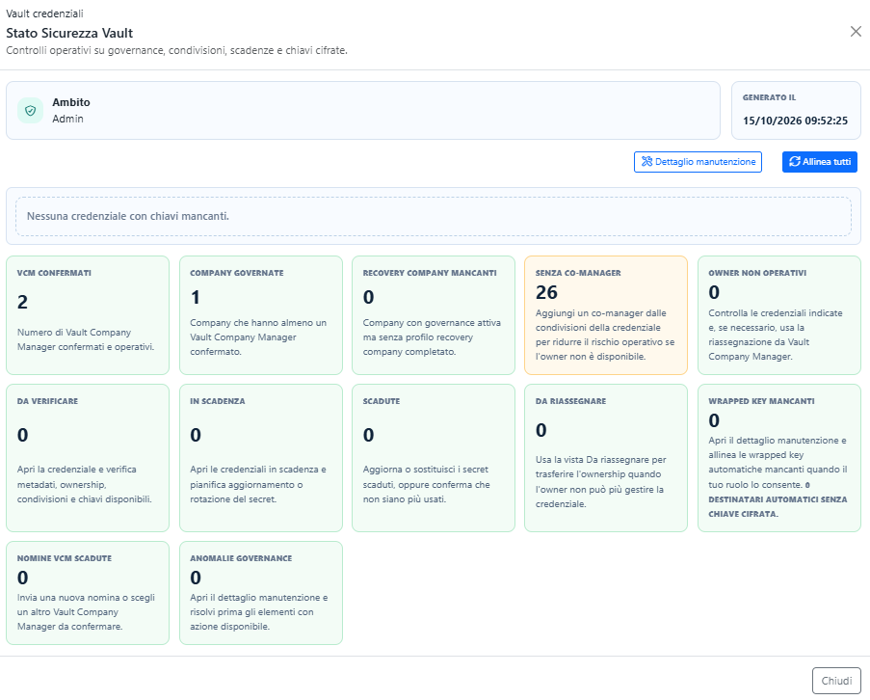Select the Recovery Company Mancanti card
The width and height of the screenshot is (870, 700).
tap(434, 315)
